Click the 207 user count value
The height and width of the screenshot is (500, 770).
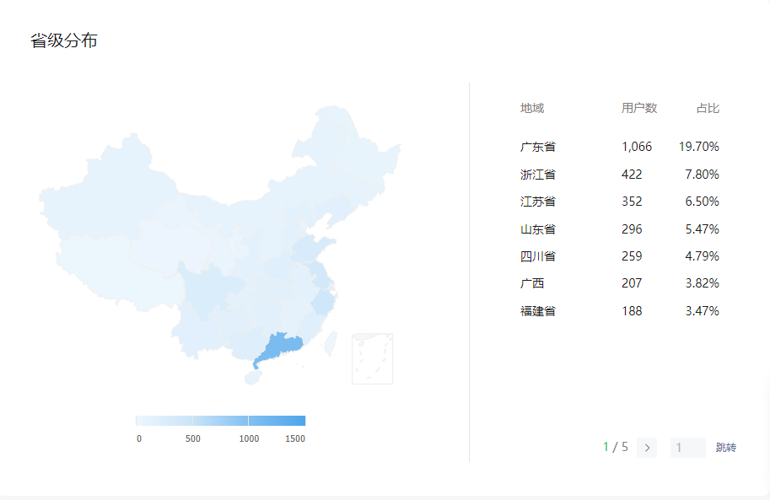point(632,283)
